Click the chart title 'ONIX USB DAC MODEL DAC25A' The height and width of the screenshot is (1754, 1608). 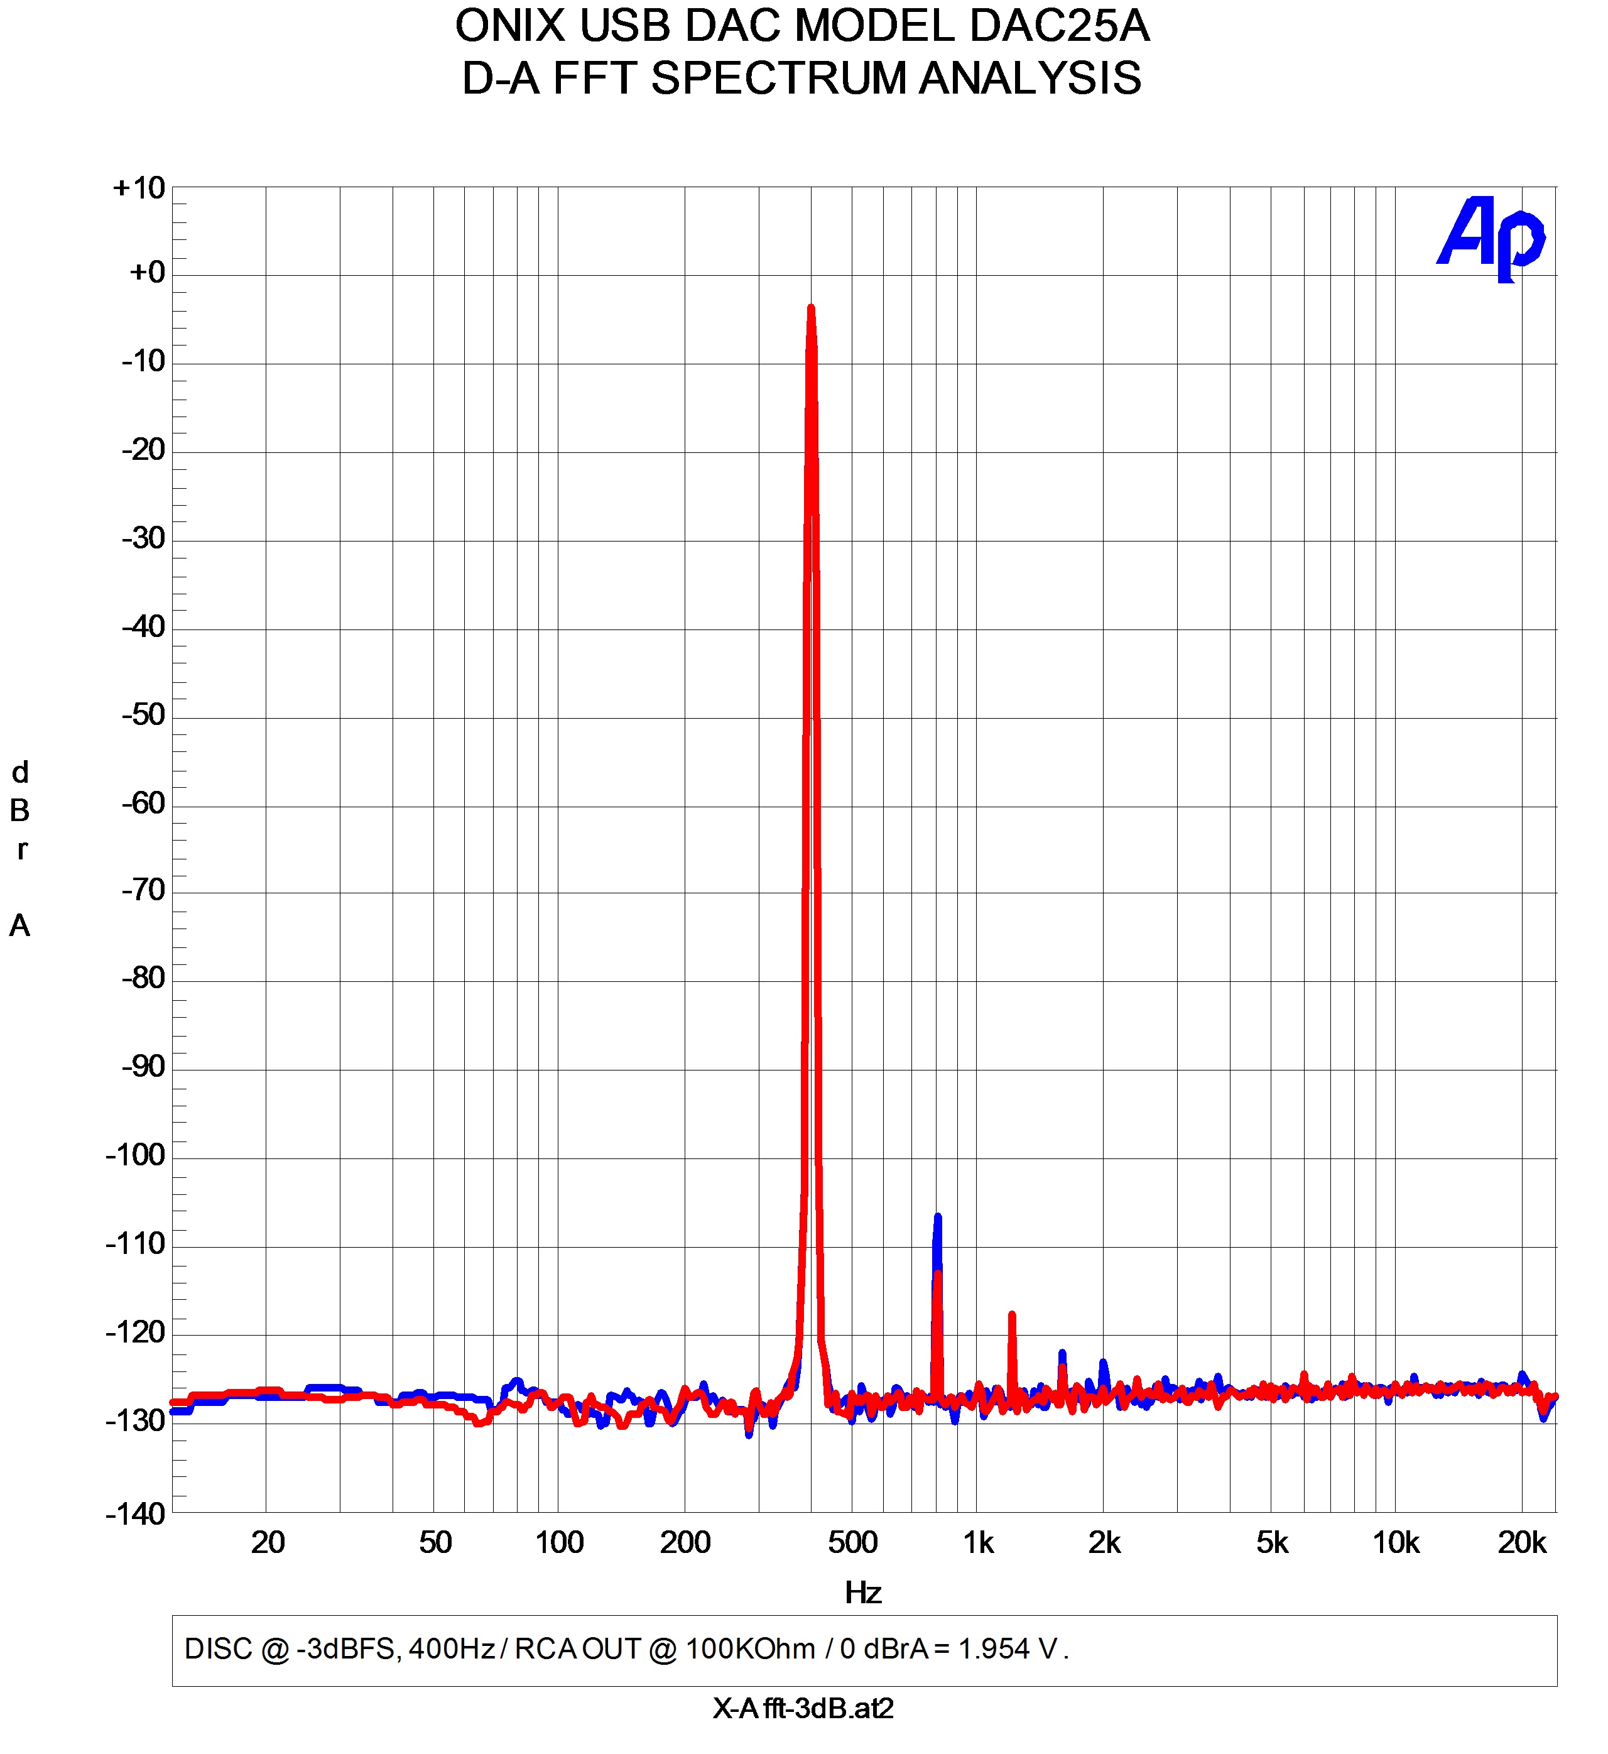tap(802, 26)
